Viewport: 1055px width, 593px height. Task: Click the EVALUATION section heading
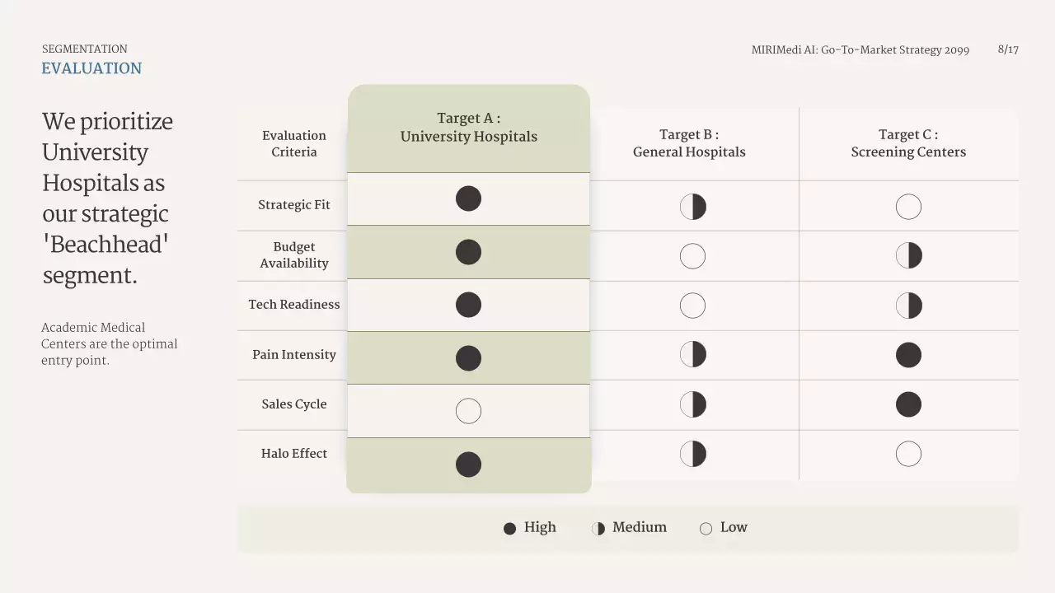pyautogui.click(x=91, y=68)
